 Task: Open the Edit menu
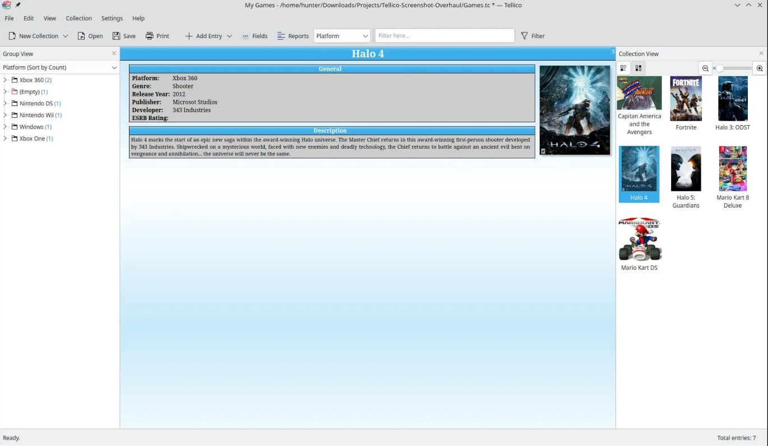click(x=29, y=18)
